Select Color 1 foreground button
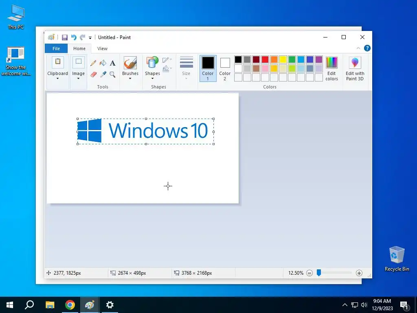417x313 pixels. pos(208,68)
